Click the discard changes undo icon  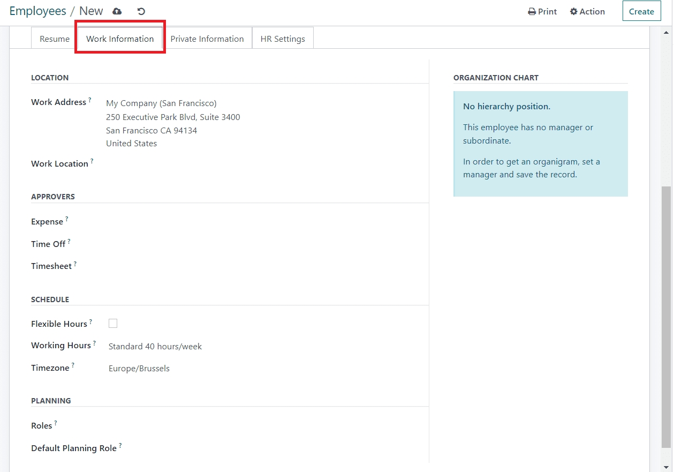click(x=141, y=11)
